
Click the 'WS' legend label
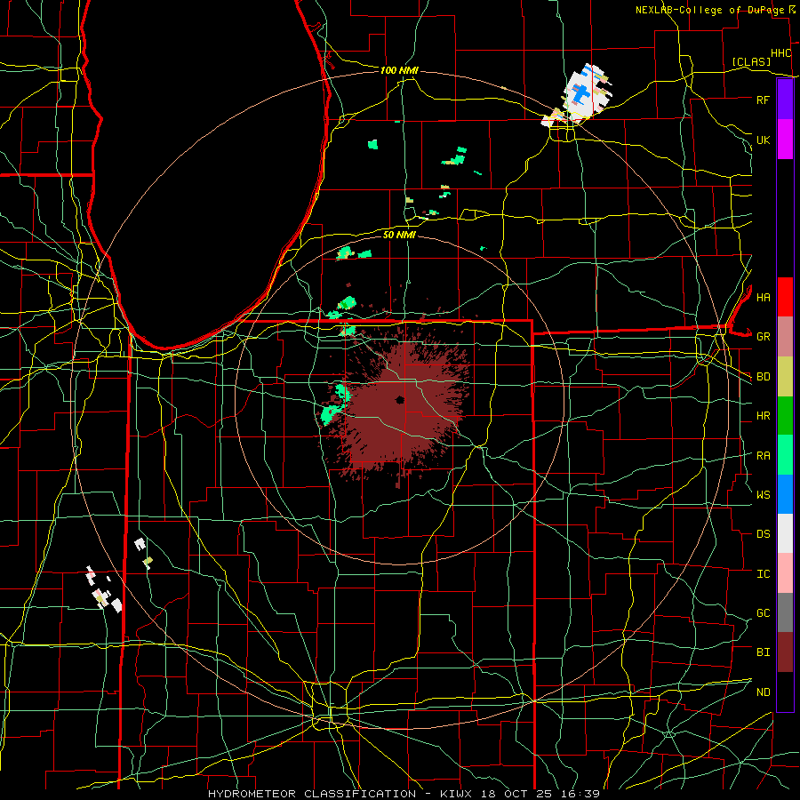763,494
